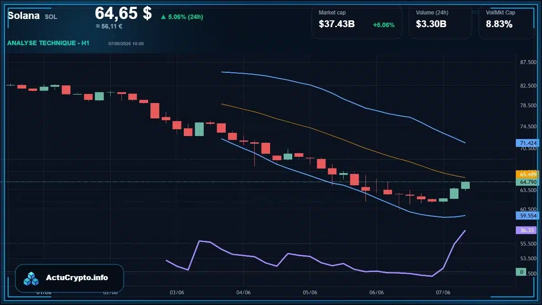Click the 53.500 price axis label
Viewport: 542px width, 305px height.
tap(528, 258)
